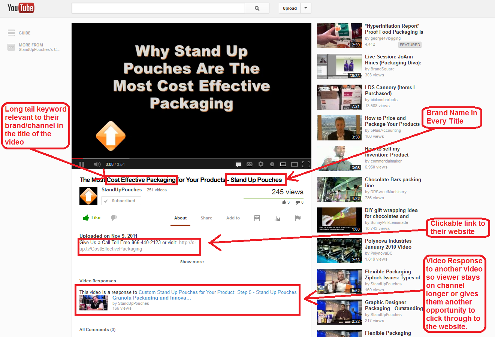
Task: Toggle closed captions CC button
Action: point(250,164)
